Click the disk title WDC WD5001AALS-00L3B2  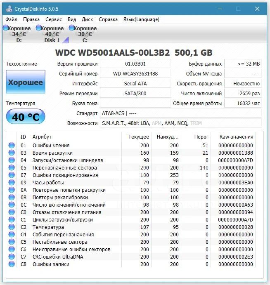(112, 53)
